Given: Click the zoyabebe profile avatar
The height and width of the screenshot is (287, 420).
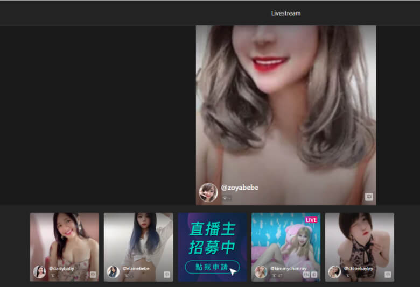Looking at the screenshot, I should point(208,192).
